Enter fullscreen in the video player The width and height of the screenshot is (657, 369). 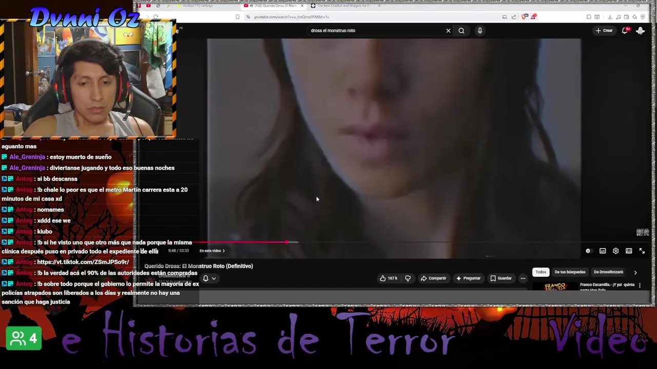pos(642,251)
